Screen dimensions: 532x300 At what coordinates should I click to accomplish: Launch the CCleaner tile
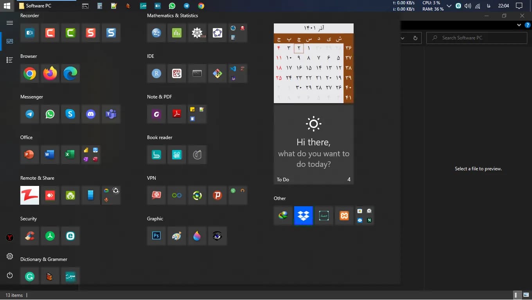tap(30, 236)
